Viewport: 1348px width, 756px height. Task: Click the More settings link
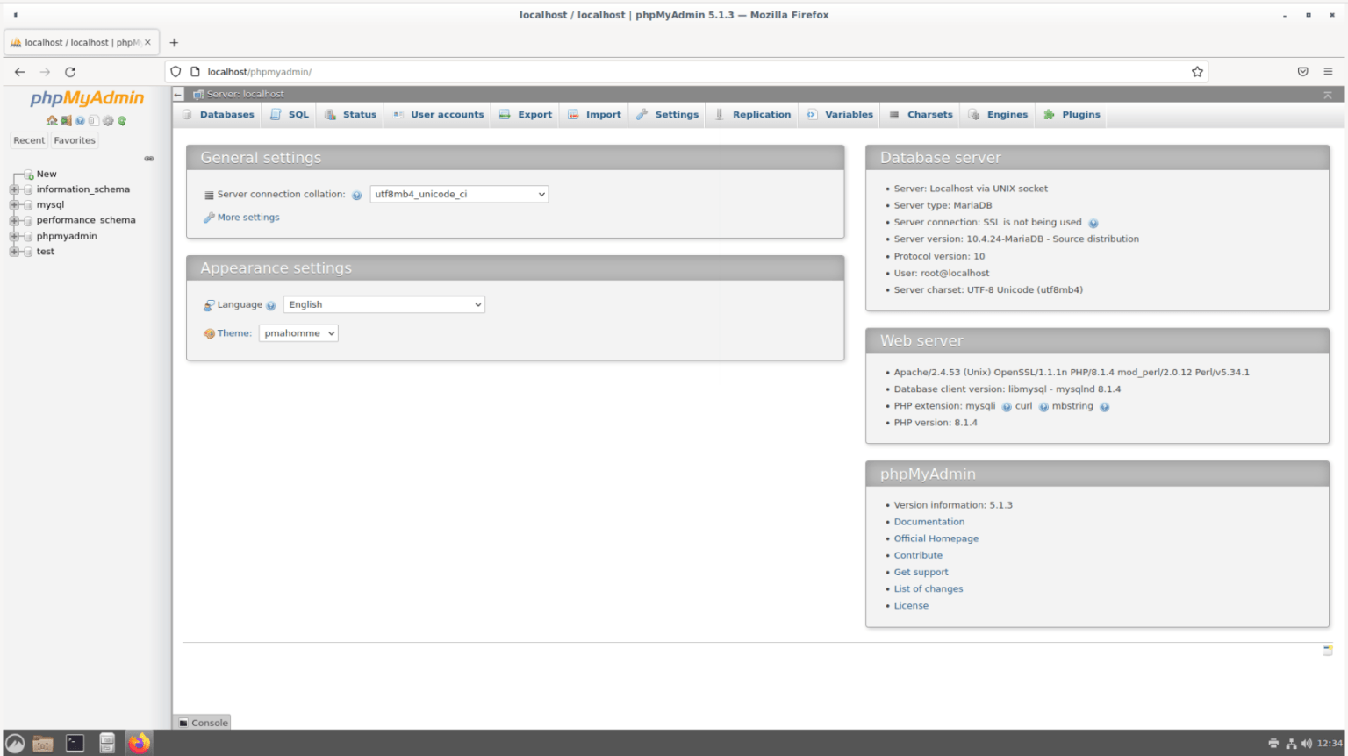[248, 218]
